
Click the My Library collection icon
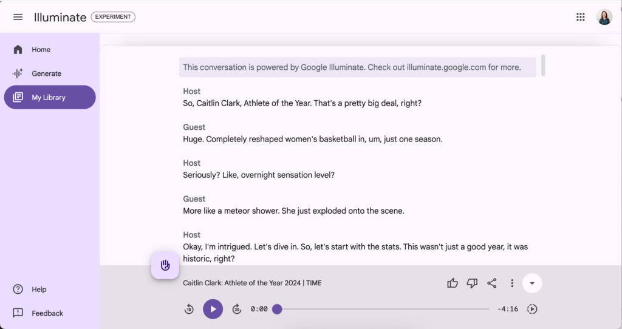(x=18, y=97)
